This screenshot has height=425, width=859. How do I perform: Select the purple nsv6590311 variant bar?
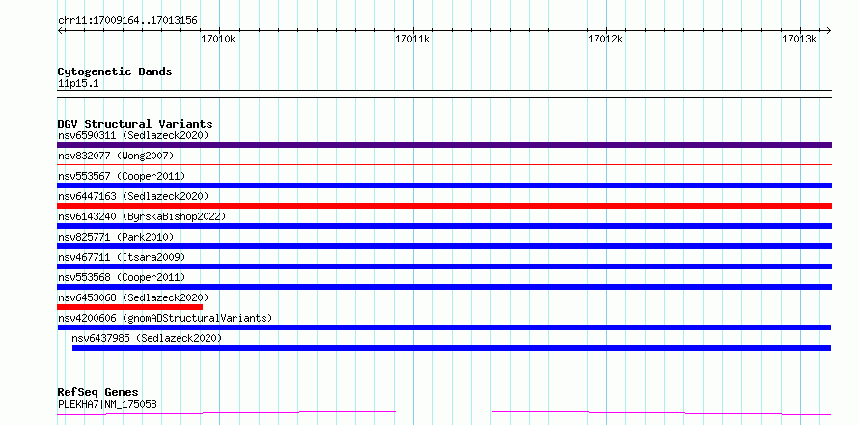pos(444,145)
